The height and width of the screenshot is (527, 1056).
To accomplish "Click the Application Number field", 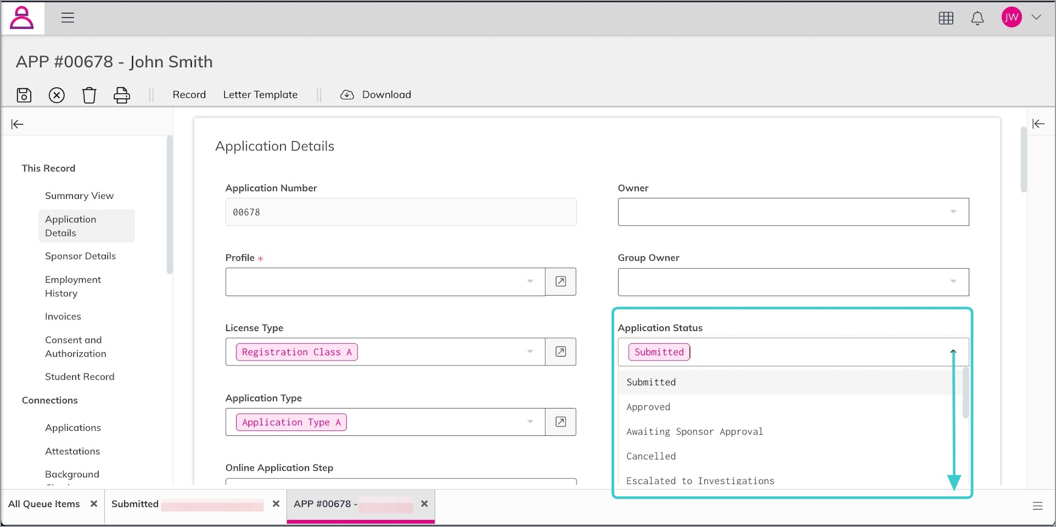I will (x=400, y=212).
